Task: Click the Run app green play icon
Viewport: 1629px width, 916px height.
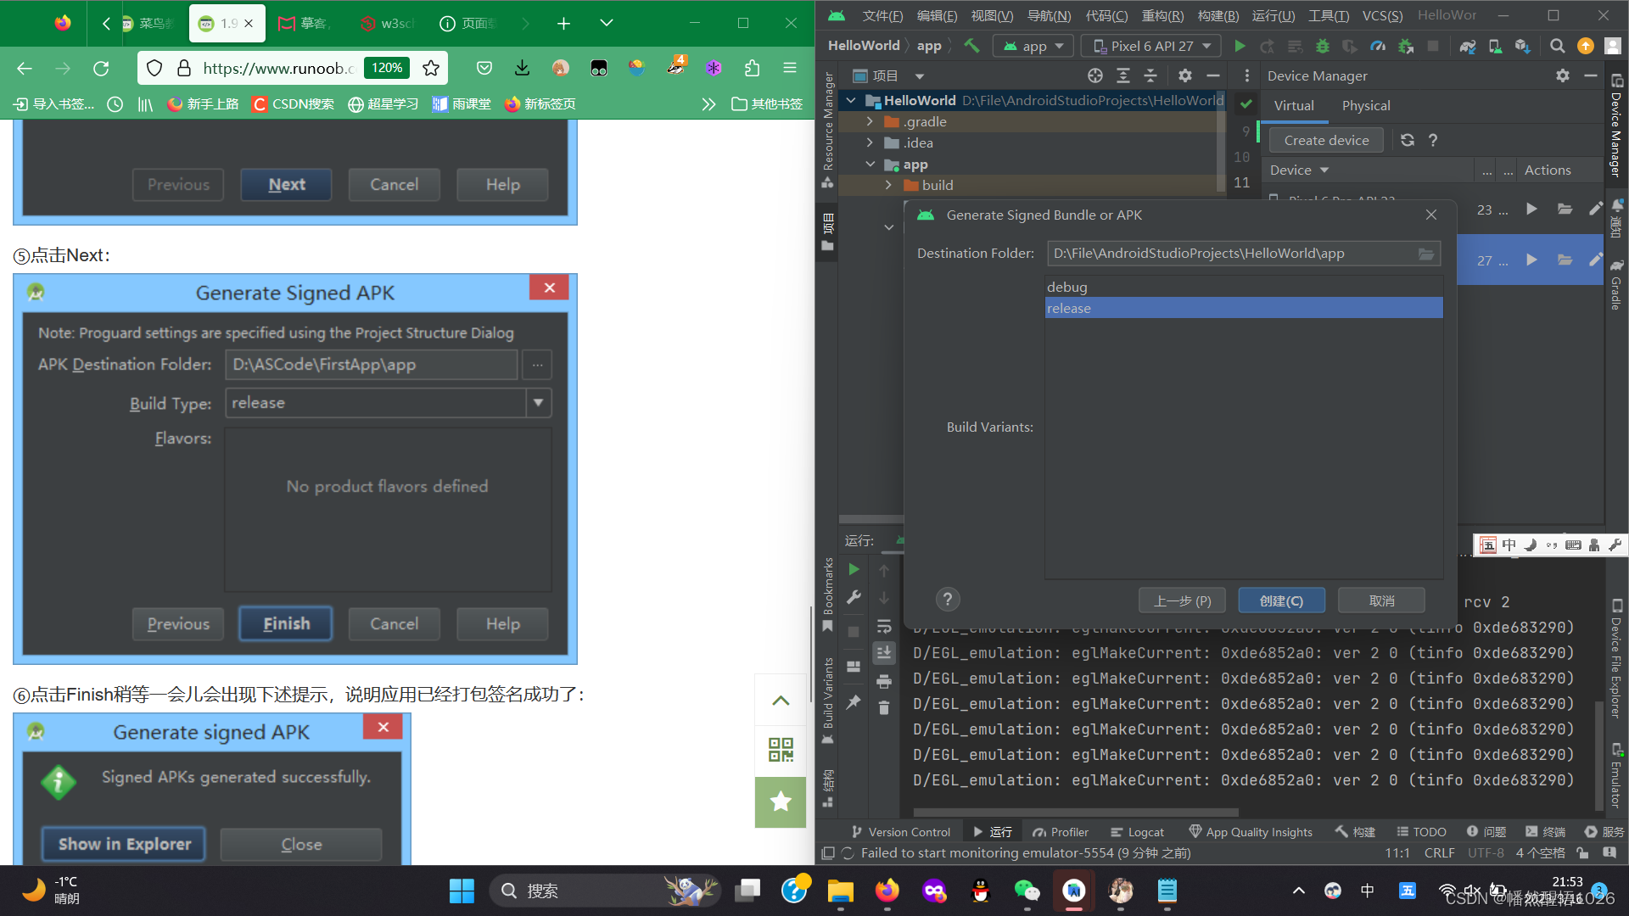Action: click(1240, 46)
